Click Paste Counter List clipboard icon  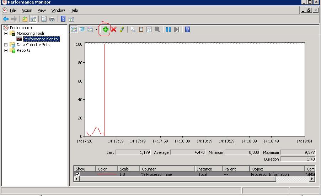[x=141, y=29]
